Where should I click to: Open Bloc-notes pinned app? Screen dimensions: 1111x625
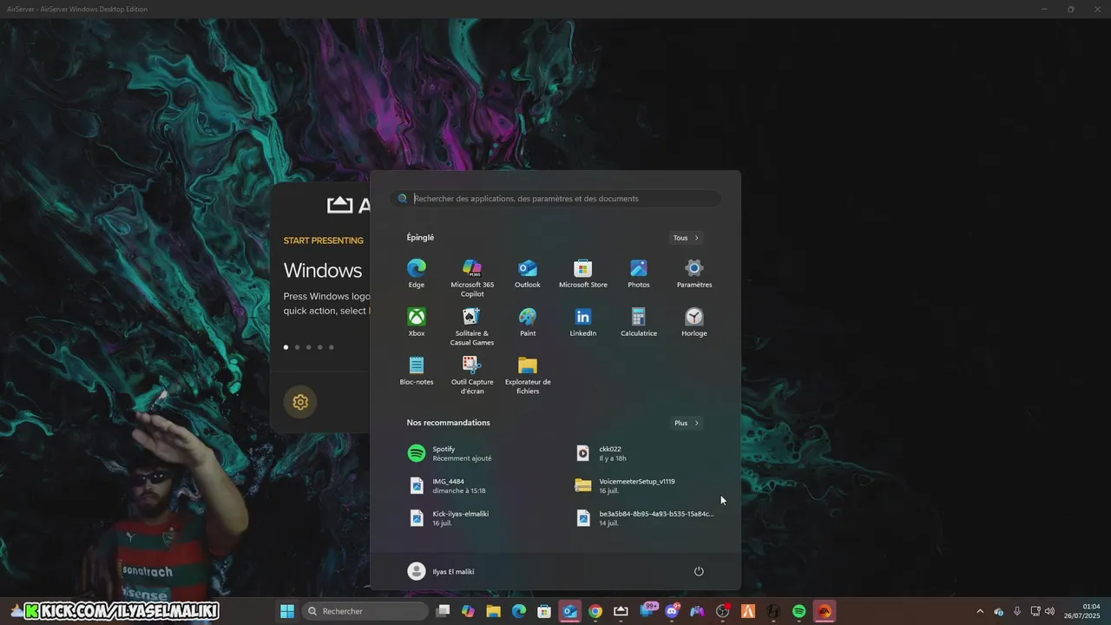(417, 371)
